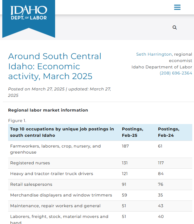194x224 pixels.
Task: Click the Postings, Feb-25 column header
Action: pyautogui.click(x=133, y=132)
